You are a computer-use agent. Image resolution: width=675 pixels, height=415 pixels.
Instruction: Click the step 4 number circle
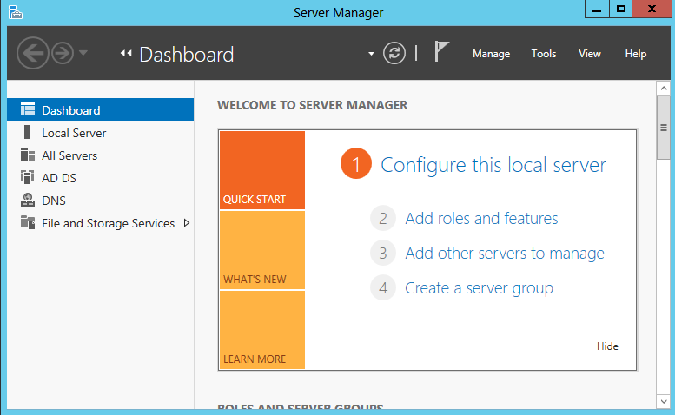383,287
